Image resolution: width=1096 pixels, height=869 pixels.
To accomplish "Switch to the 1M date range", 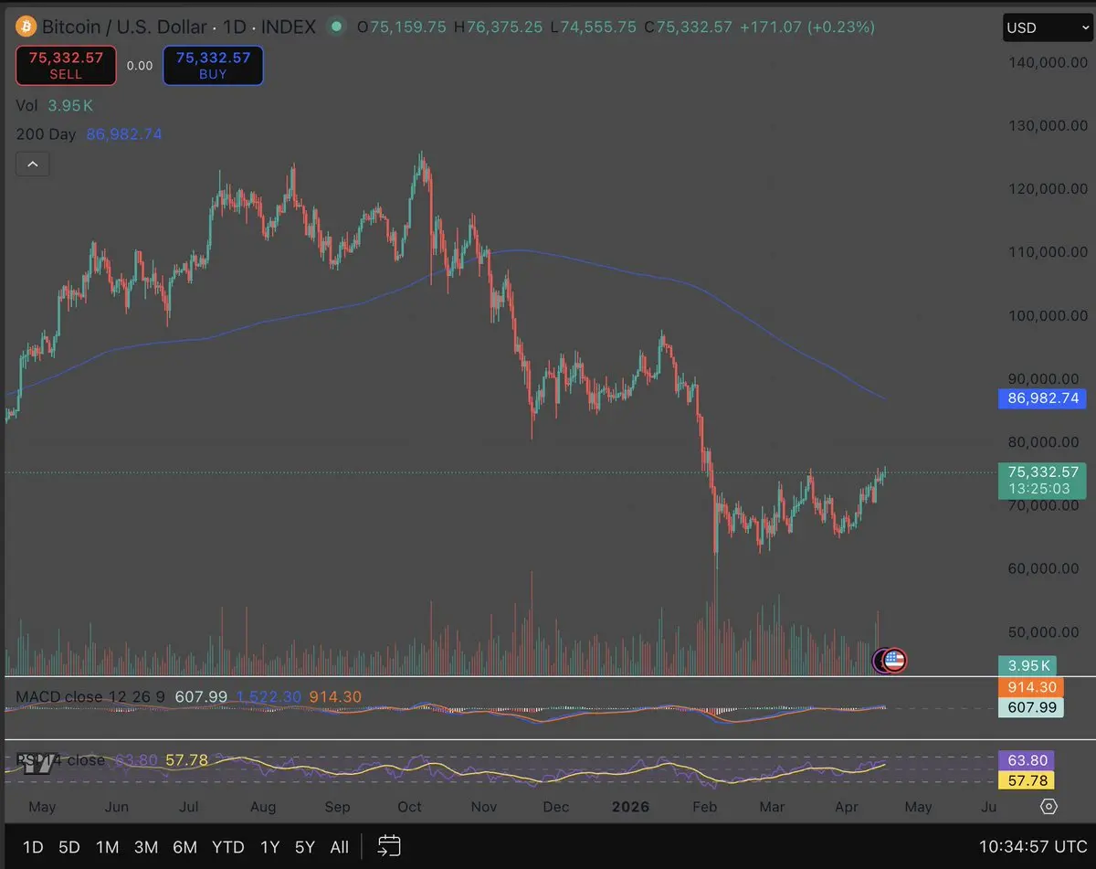I will point(108,847).
